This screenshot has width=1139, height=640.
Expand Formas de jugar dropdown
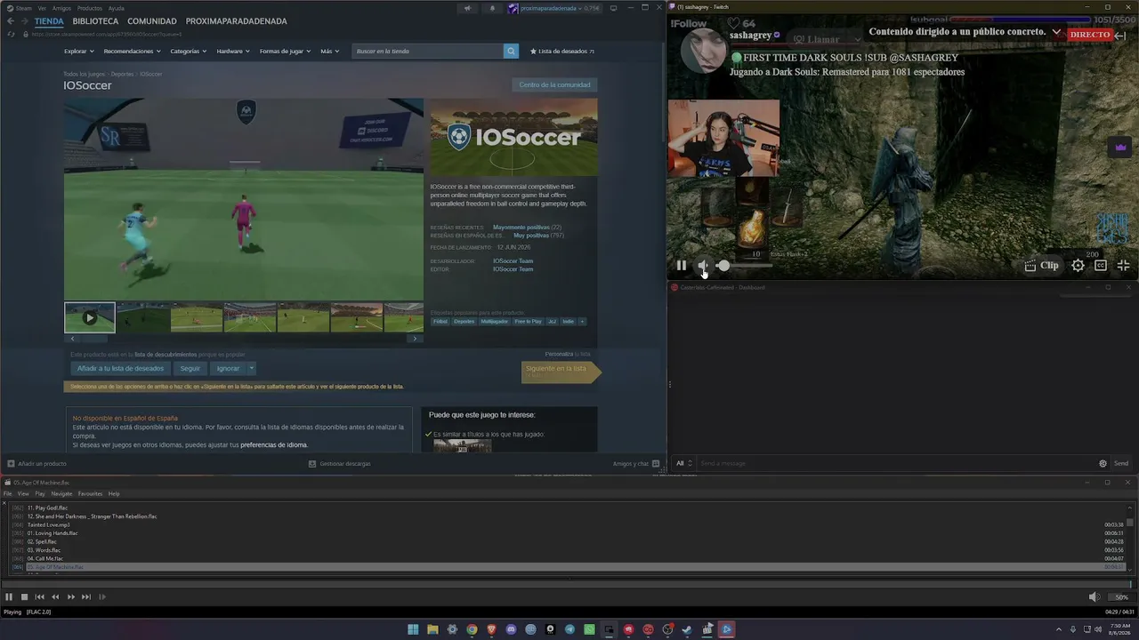coord(285,52)
